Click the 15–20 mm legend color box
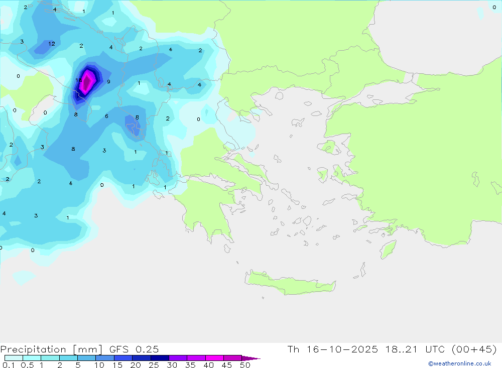Viewport: 502px width, 368px height. tap(123, 358)
